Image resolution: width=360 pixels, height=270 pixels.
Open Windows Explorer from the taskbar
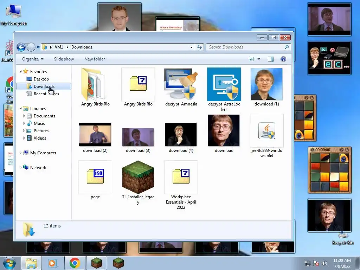tap(31, 263)
